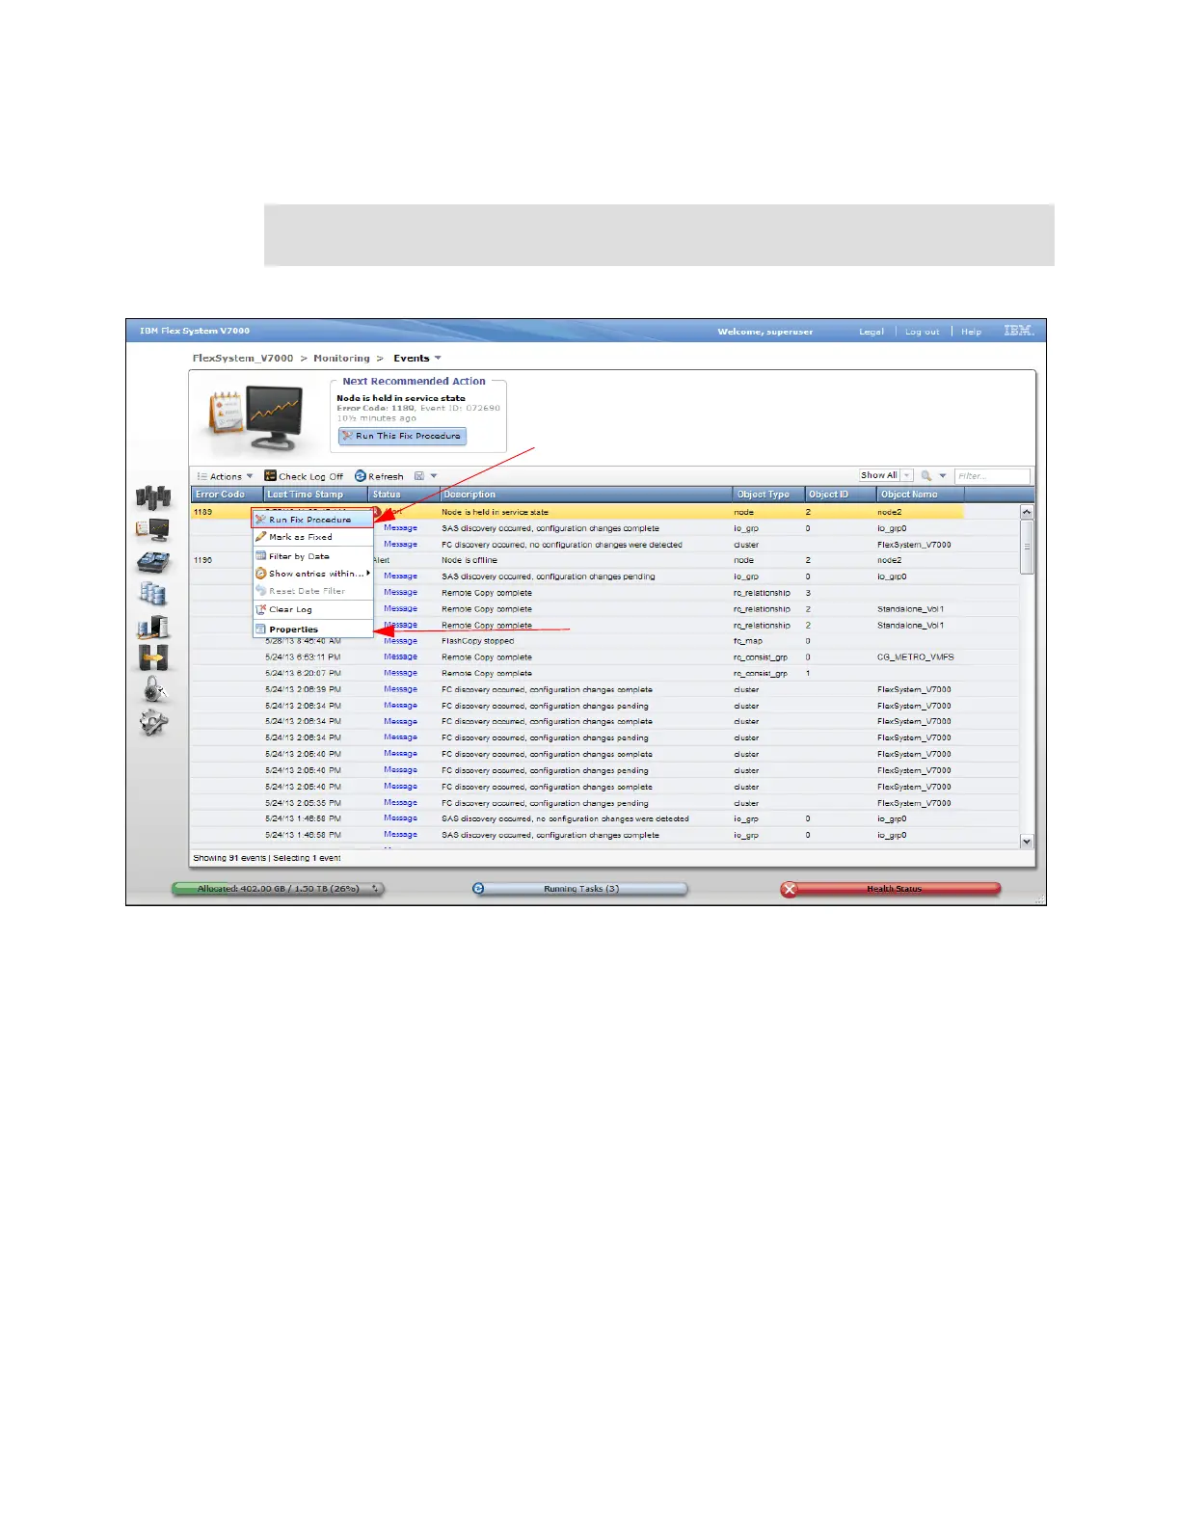The width and height of the screenshot is (1180, 1527).
Task: Sort by Last Time Stamp column header
Action: tap(316, 495)
